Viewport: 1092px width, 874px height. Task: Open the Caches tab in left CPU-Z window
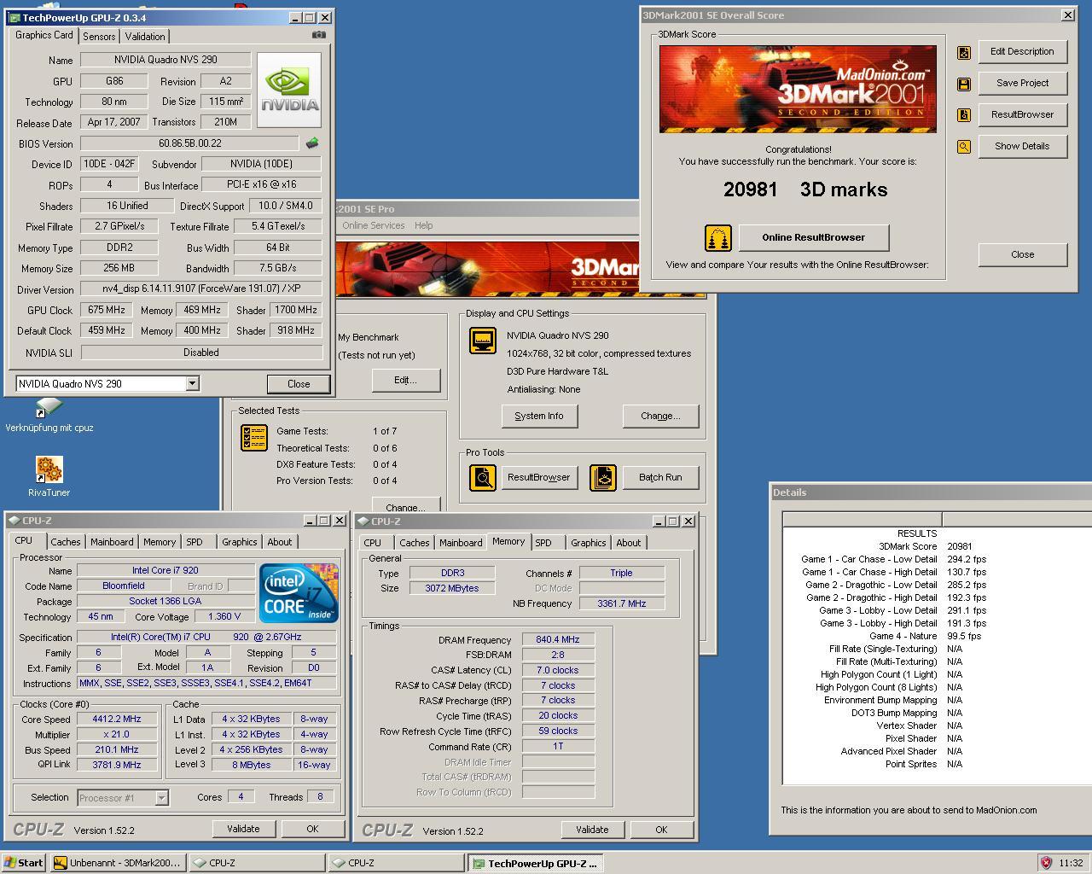(x=66, y=542)
